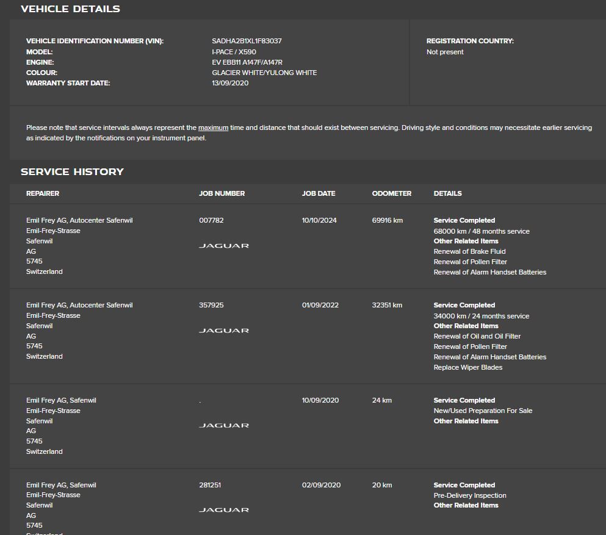Select the VIN value SADHA2B1XL1F83037
This screenshot has width=606, height=535.
tap(247, 41)
